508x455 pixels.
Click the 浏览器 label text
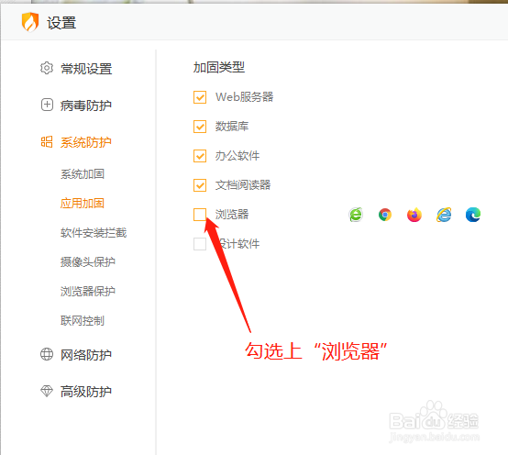click(x=232, y=215)
